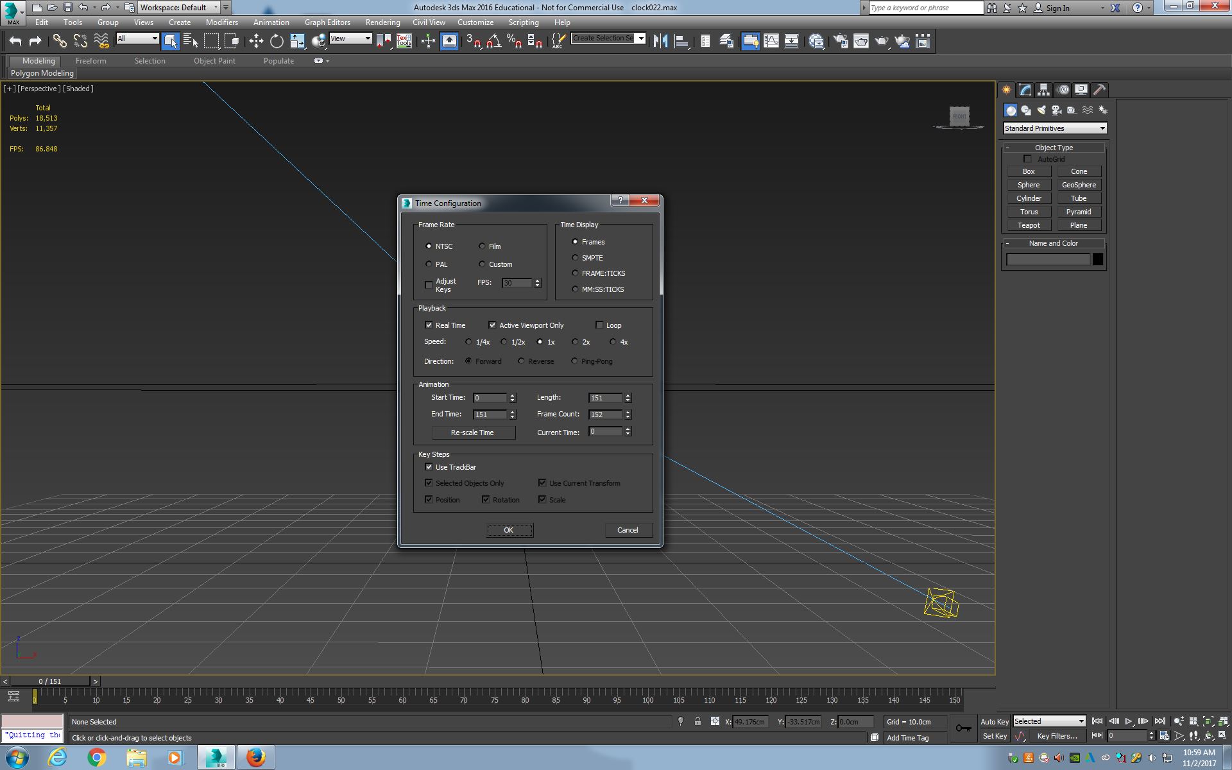
Task: Click the End Time input field
Action: [x=490, y=415]
